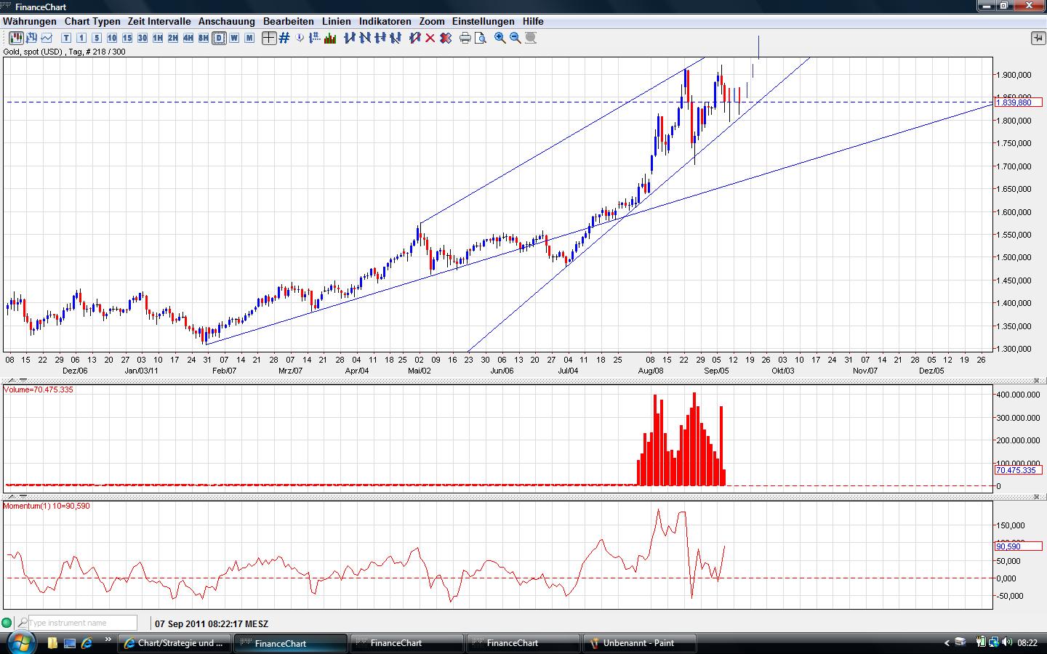Open the Zoom menu
This screenshot has height=654, width=1047.
(x=432, y=21)
